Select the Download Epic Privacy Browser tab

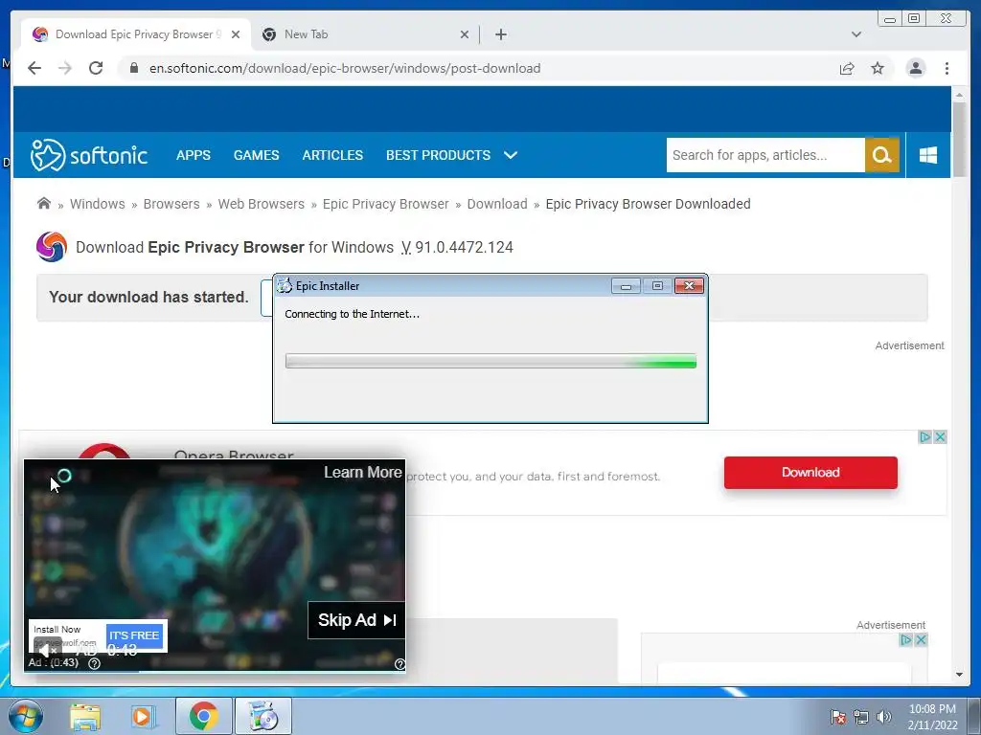[136, 34]
